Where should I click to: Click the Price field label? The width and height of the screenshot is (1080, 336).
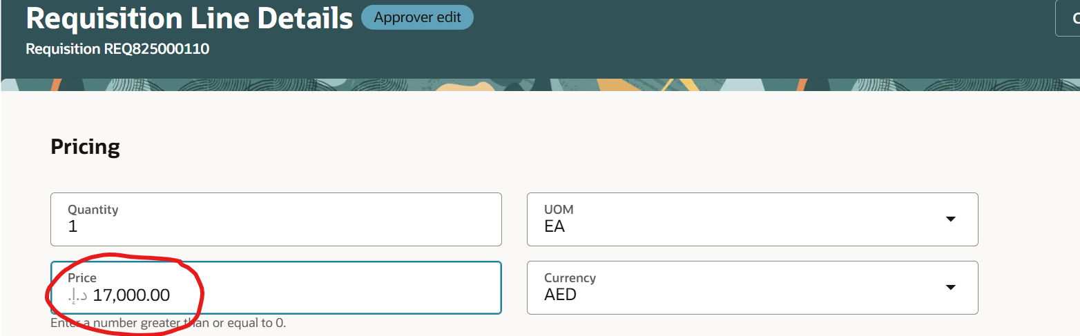(x=82, y=277)
